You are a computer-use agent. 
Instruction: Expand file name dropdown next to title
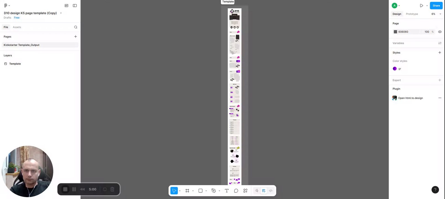[x=61, y=13]
